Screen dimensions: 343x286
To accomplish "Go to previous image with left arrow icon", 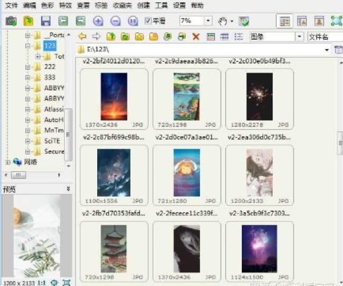I will (x=63, y=21).
